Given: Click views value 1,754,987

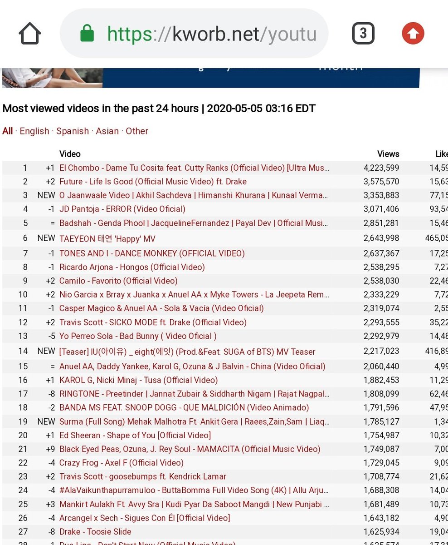Looking at the screenshot, I should (381, 435).
